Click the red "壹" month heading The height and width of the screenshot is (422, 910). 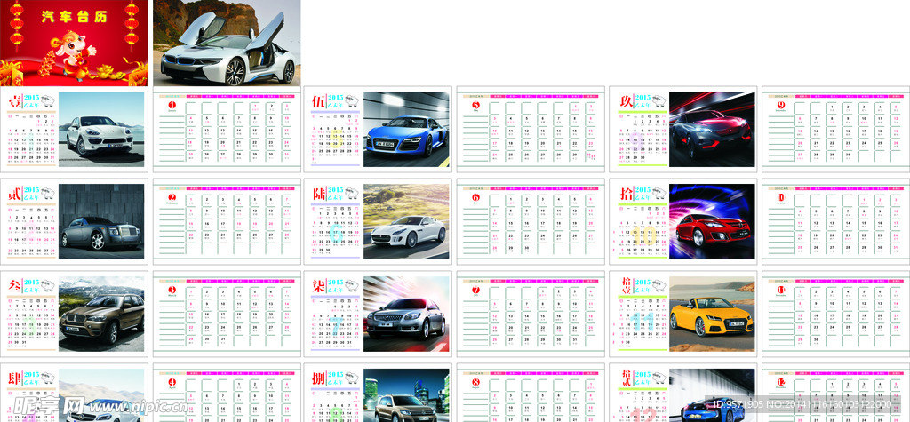coord(16,101)
